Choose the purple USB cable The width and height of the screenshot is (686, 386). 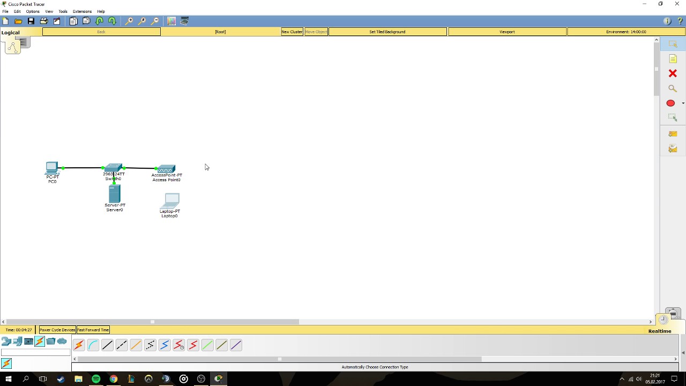tap(236, 345)
